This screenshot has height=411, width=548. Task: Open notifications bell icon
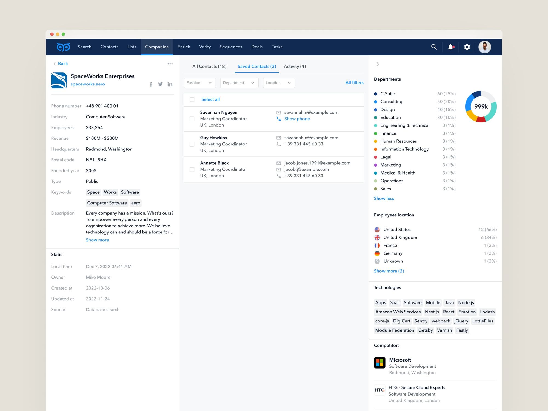[x=451, y=47]
